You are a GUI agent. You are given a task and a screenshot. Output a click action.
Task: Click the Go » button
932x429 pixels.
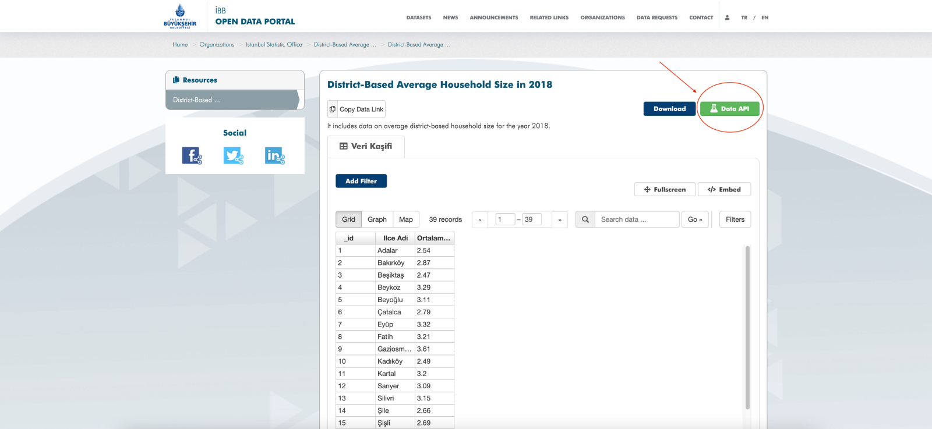(695, 219)
